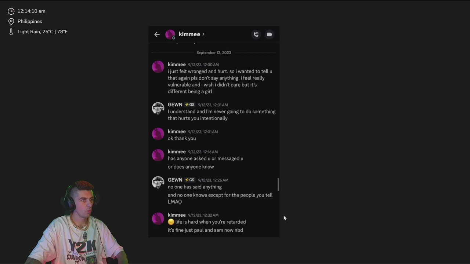Image resolution: width=470 pixels, height=264 pixels.
Task: Expand kimmee profile via header chevron
Action: click(x=203, y=34)
